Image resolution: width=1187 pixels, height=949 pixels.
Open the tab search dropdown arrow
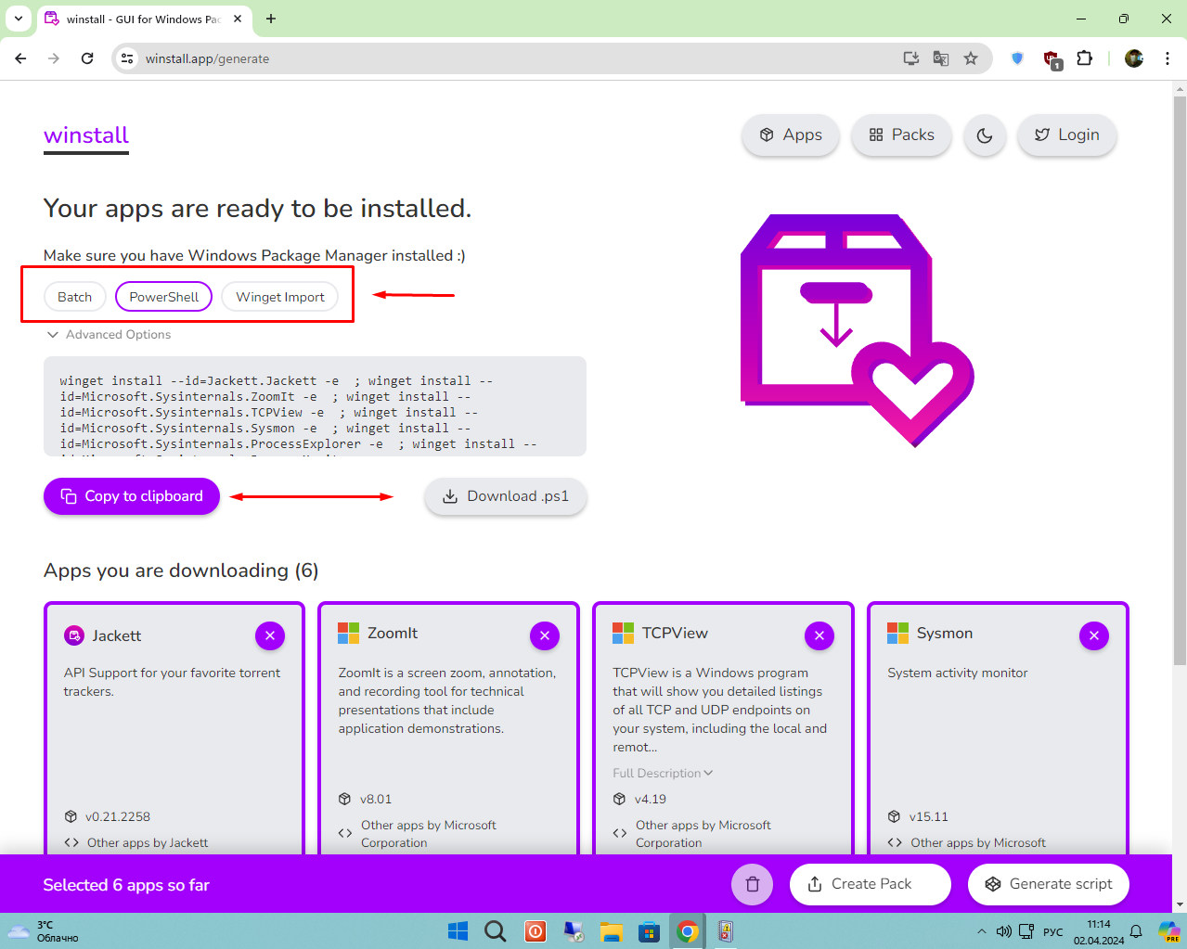pyautogui.click(x=18, y=19)
